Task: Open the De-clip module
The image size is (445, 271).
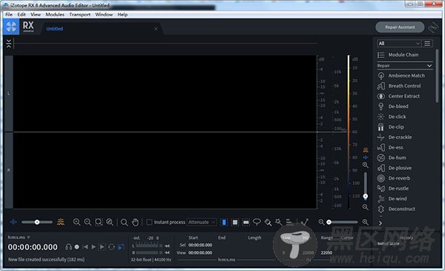Action: tap(391, 127)
